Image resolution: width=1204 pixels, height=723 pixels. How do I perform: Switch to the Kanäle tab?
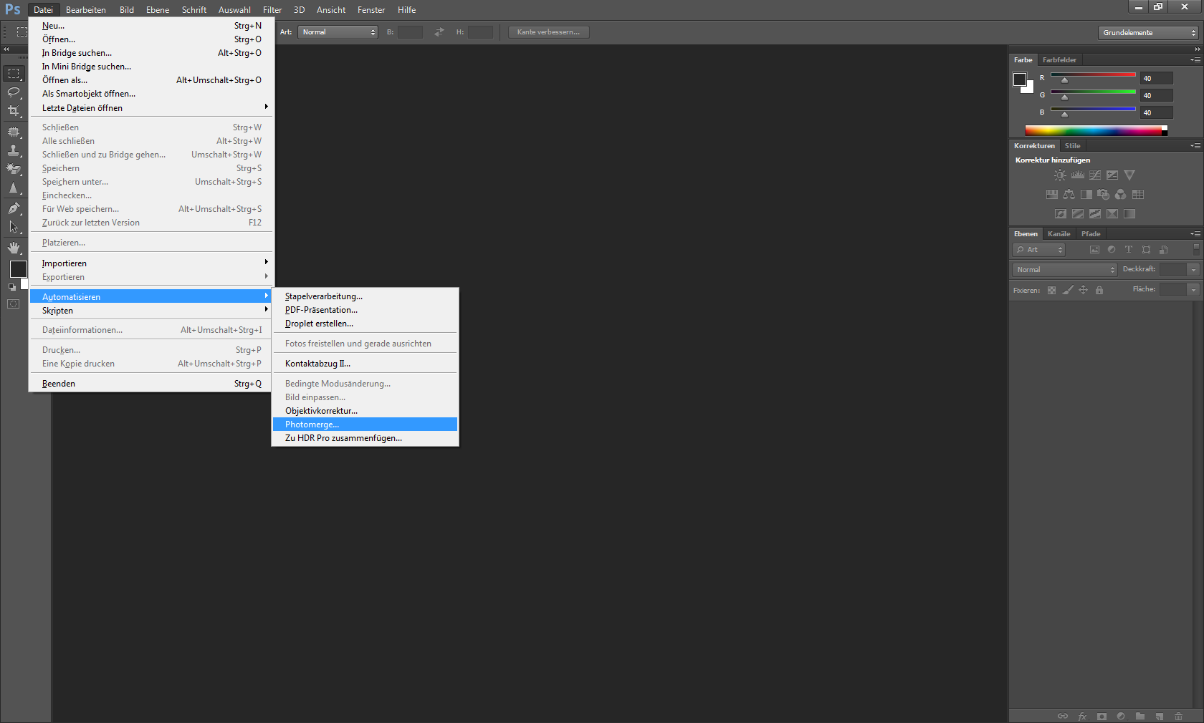[1059, 234]
